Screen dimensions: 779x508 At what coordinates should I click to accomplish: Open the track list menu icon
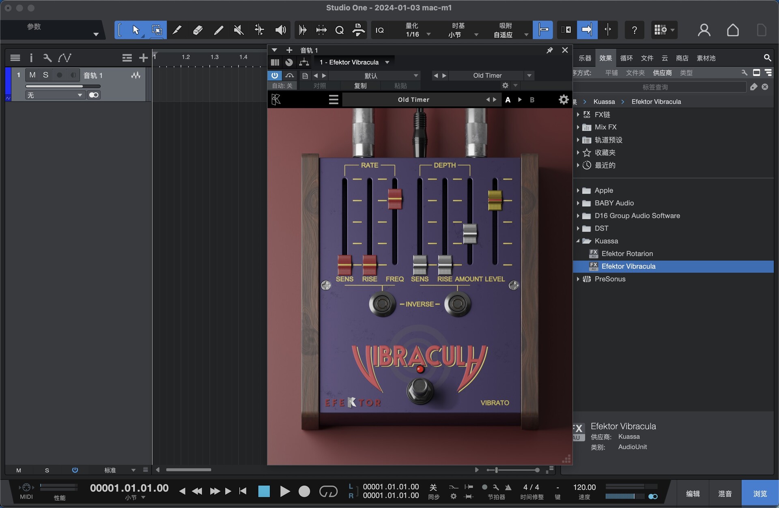pyautogui.click(x=15, y=58)
